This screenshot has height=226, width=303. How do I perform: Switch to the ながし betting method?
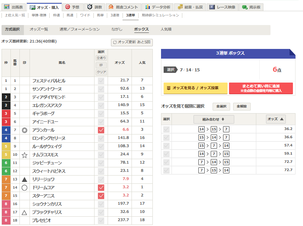pyautogui.click(x=117, y=29)
